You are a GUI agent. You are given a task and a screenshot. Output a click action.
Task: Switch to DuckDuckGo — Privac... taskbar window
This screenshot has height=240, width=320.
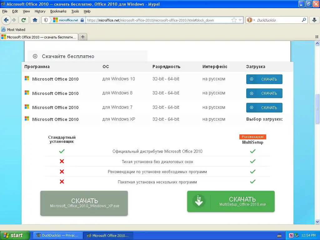coord(58,235)
